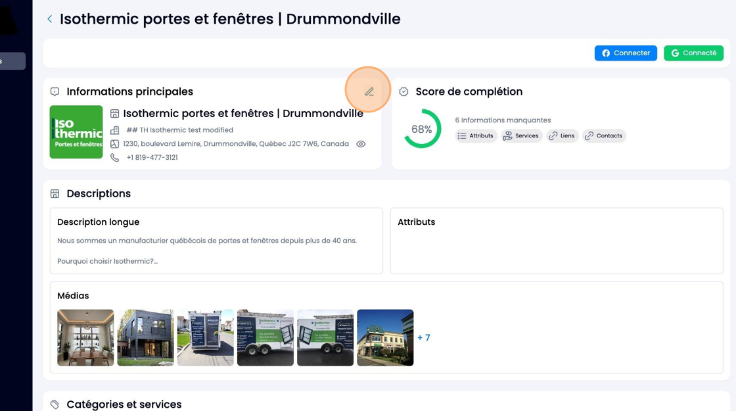Screen dimensions: 736x411
Task: Click the tag icon by Catégories et services
Action: pos(55,404)
